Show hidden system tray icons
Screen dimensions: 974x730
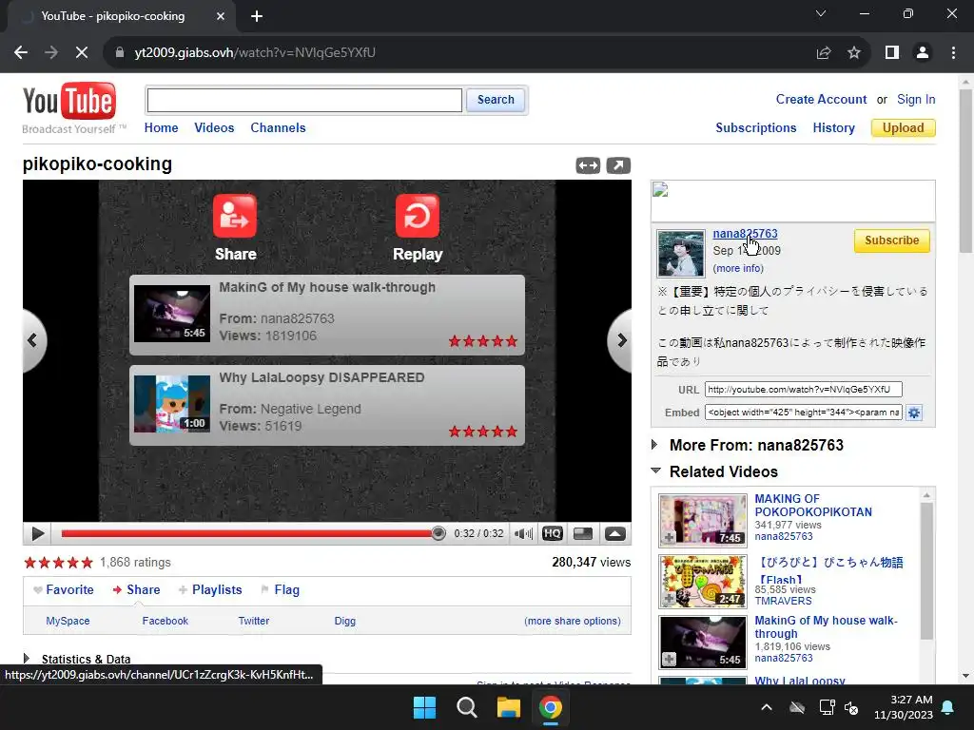click(767, 707)
